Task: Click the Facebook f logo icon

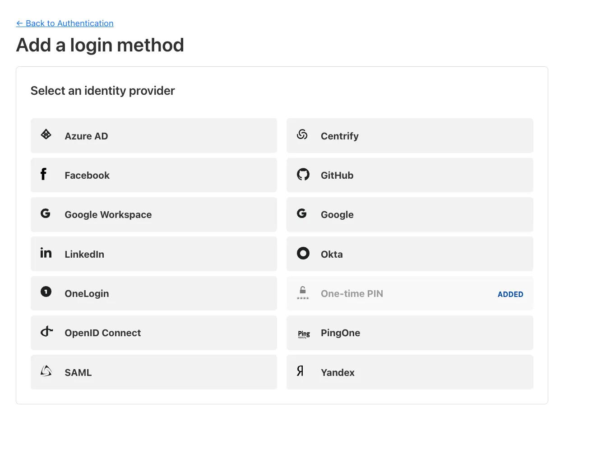Action: coord(43,174)
